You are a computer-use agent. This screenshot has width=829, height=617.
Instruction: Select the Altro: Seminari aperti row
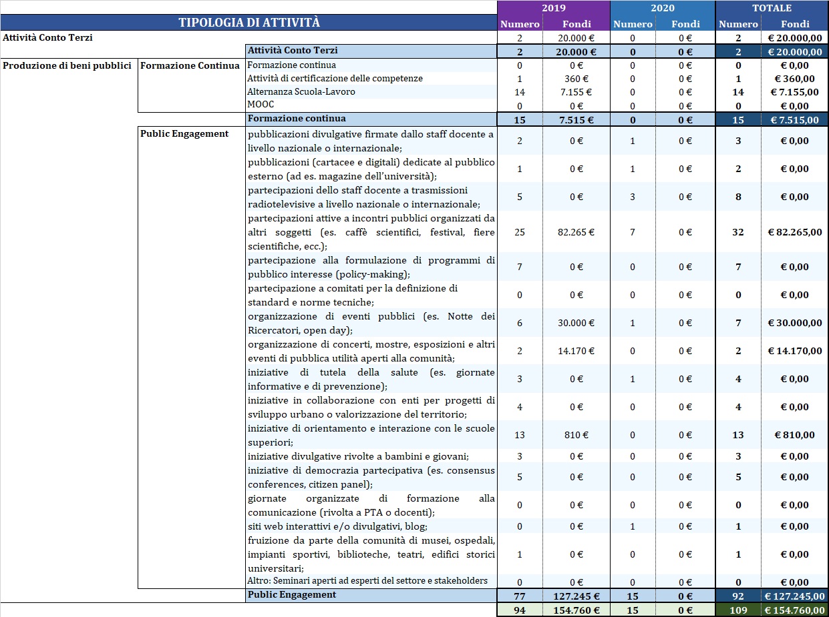tap(371, 581)
